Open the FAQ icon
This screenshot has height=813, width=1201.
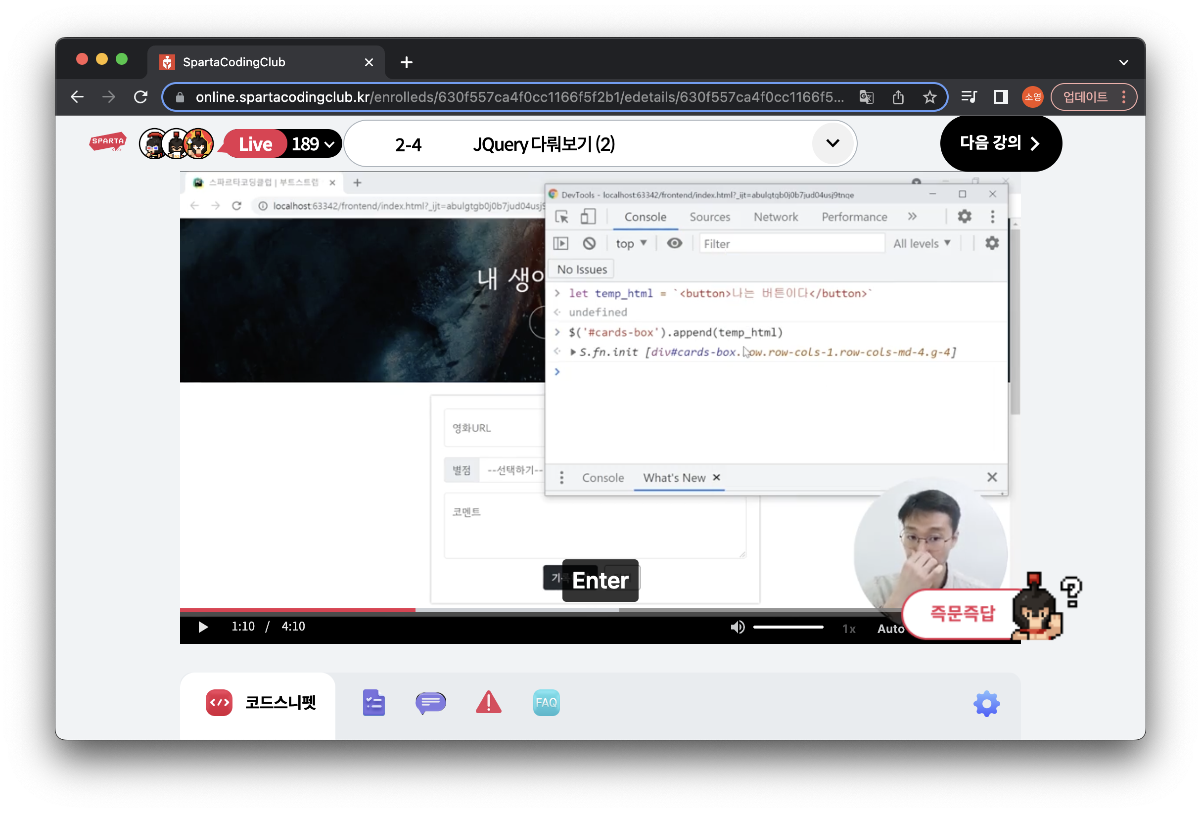[x=546, y=703]
